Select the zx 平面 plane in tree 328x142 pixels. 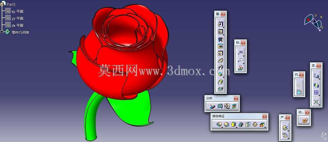tap(17, 25)
